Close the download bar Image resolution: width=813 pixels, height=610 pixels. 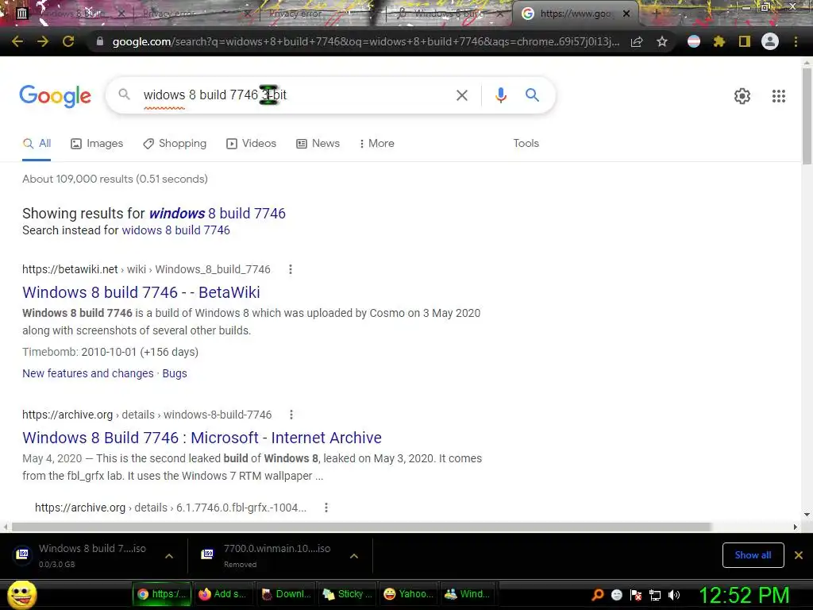tap(799, 555)
